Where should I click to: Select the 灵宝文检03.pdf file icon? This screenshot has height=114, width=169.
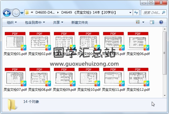coord(64,41)
